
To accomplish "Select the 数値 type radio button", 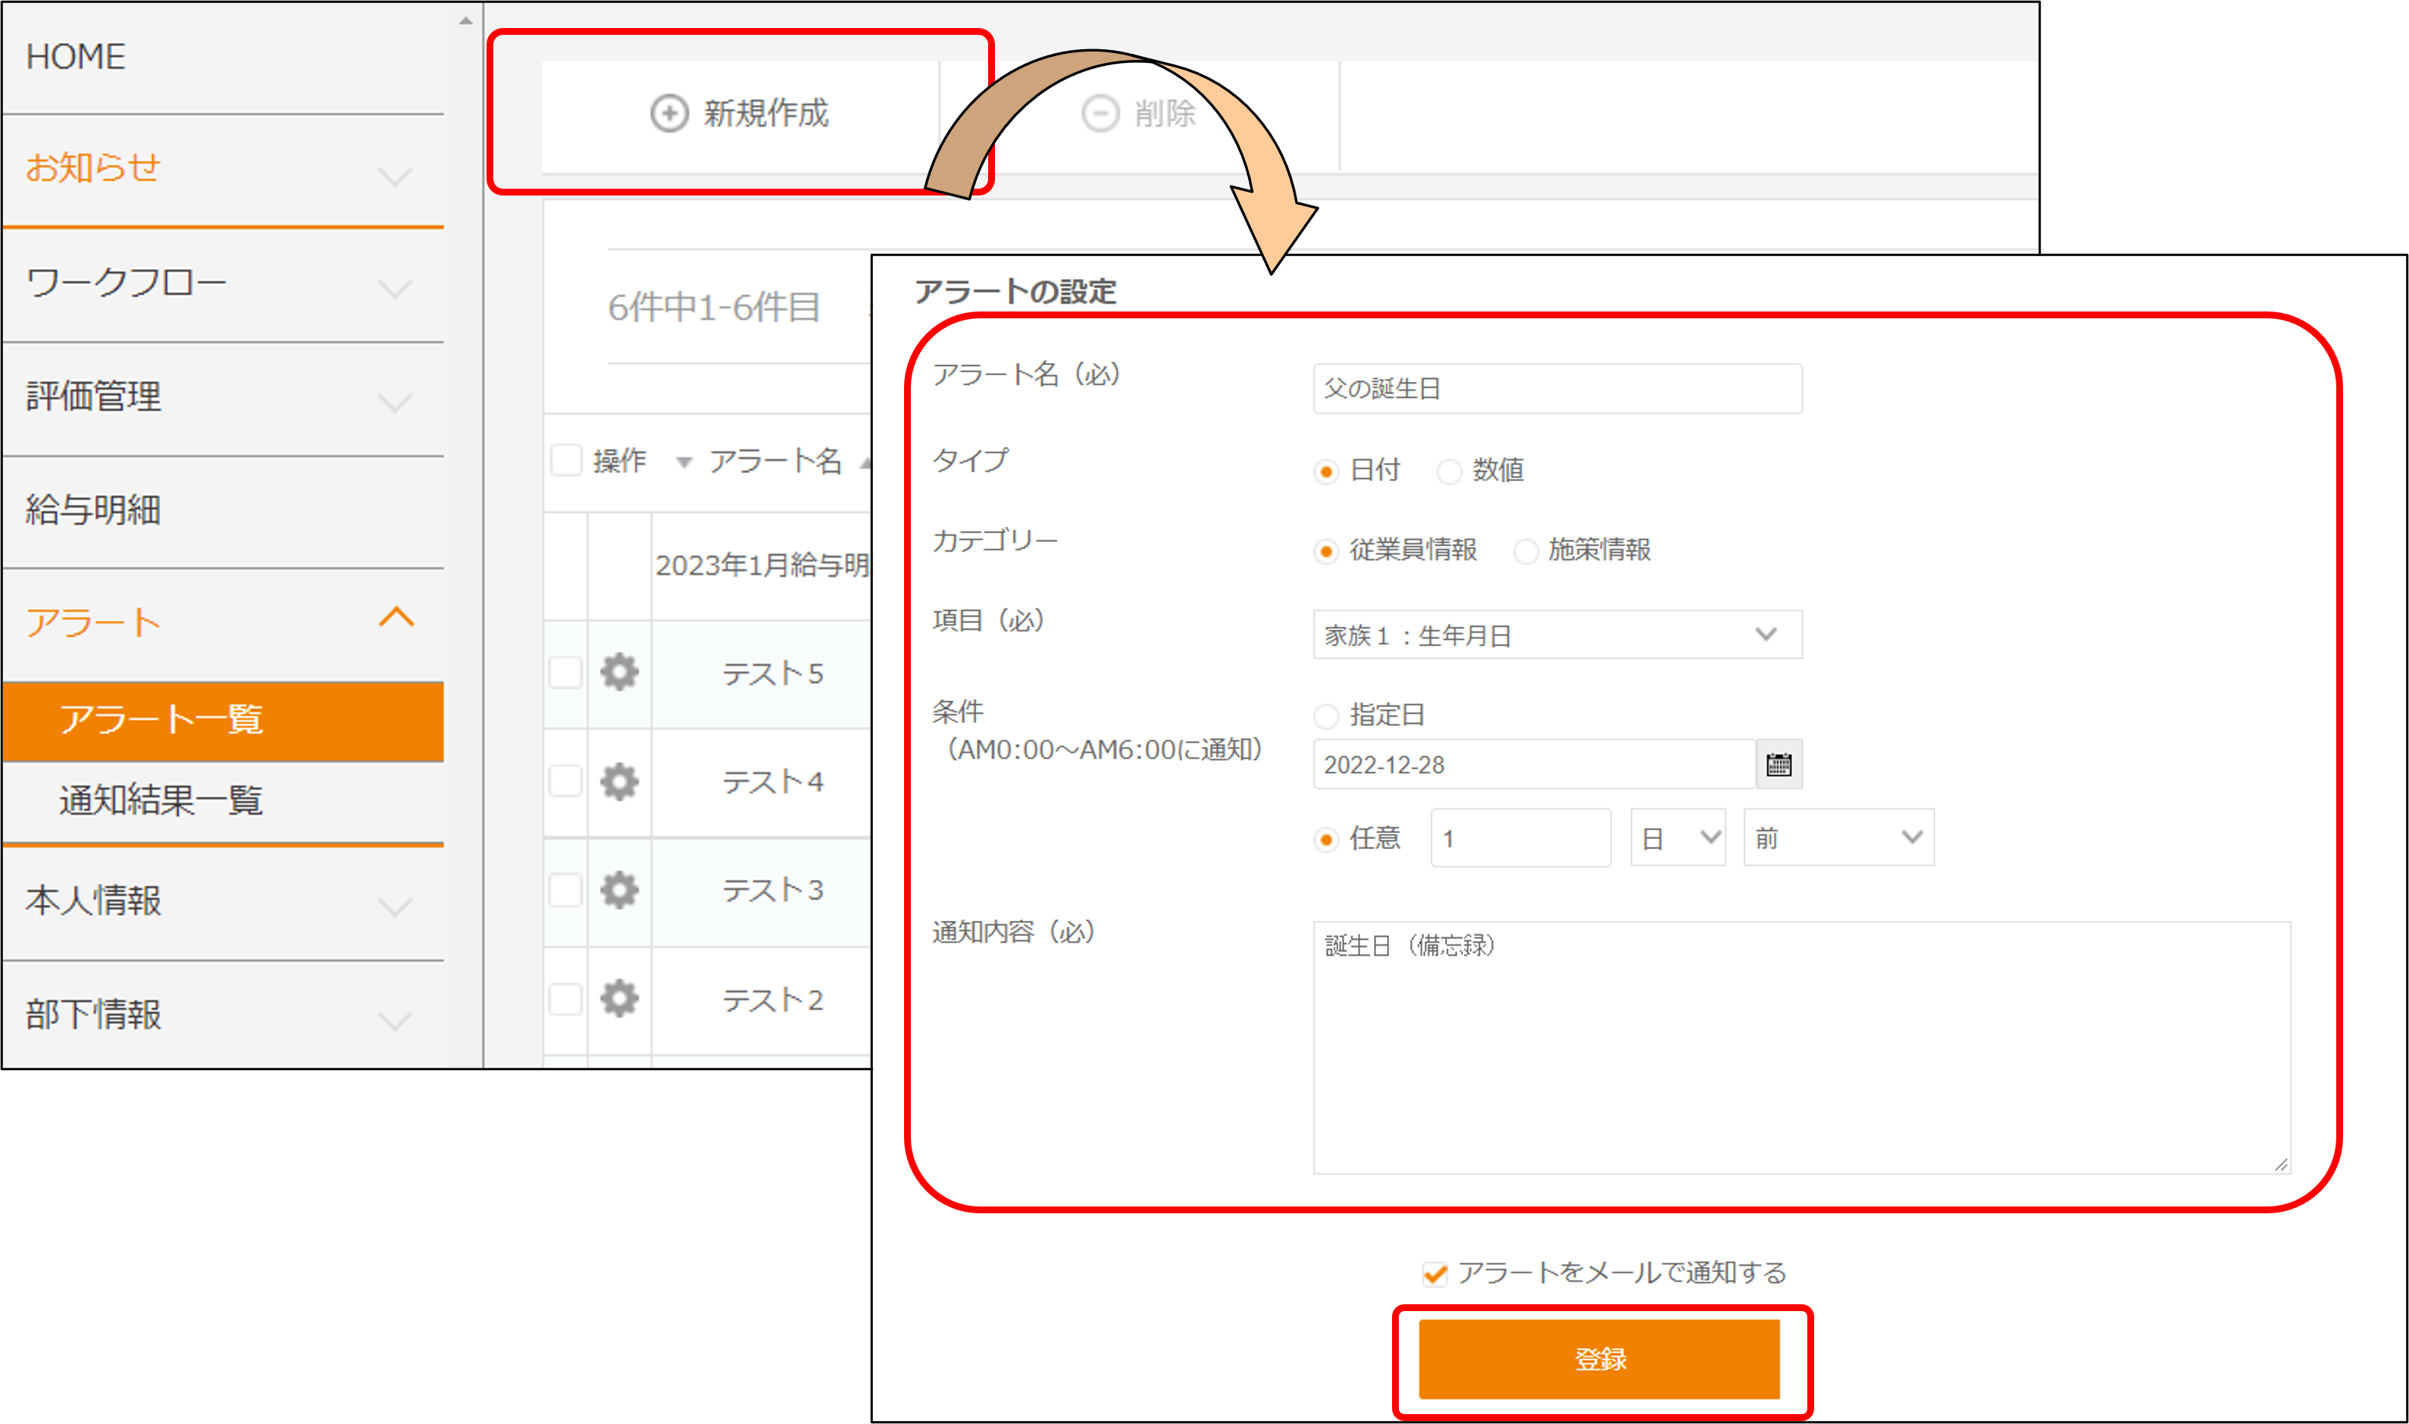I will click(x=1449, y=471).
